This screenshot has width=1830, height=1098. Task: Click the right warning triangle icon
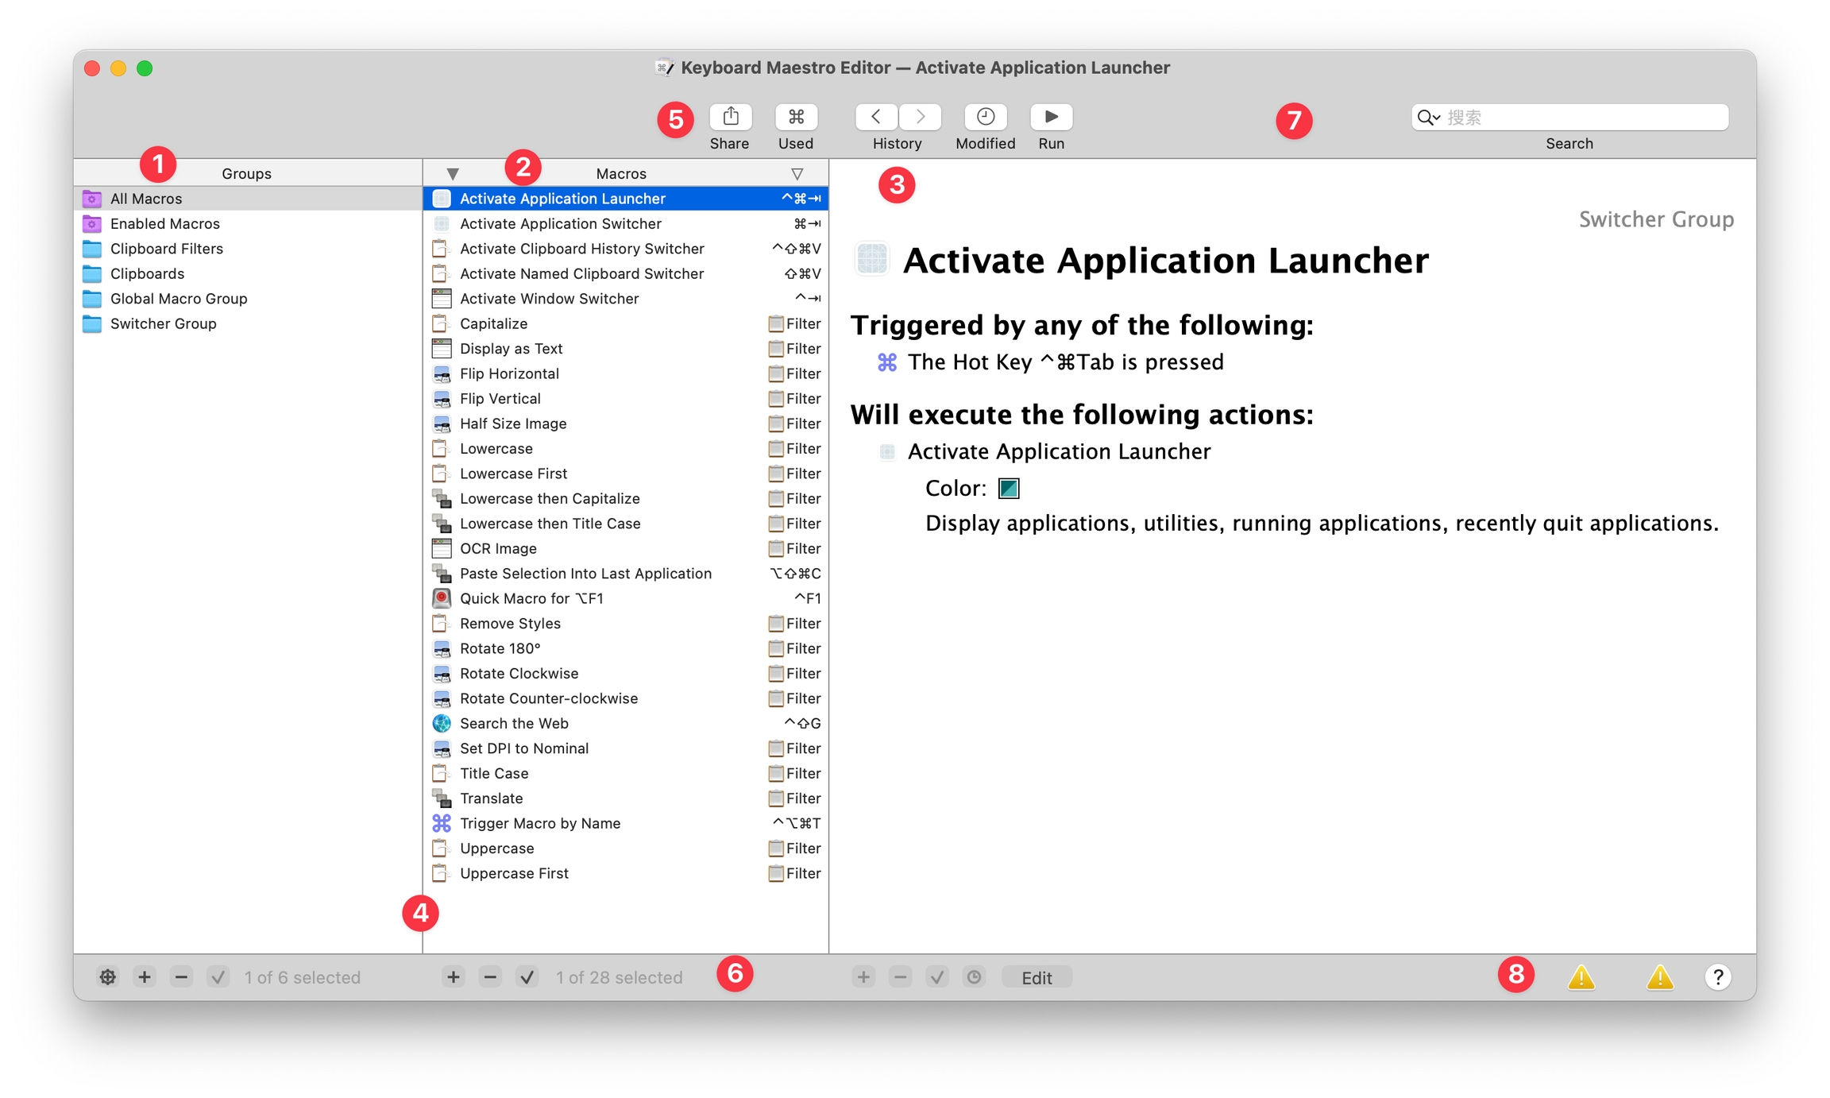coord(1659,976)
